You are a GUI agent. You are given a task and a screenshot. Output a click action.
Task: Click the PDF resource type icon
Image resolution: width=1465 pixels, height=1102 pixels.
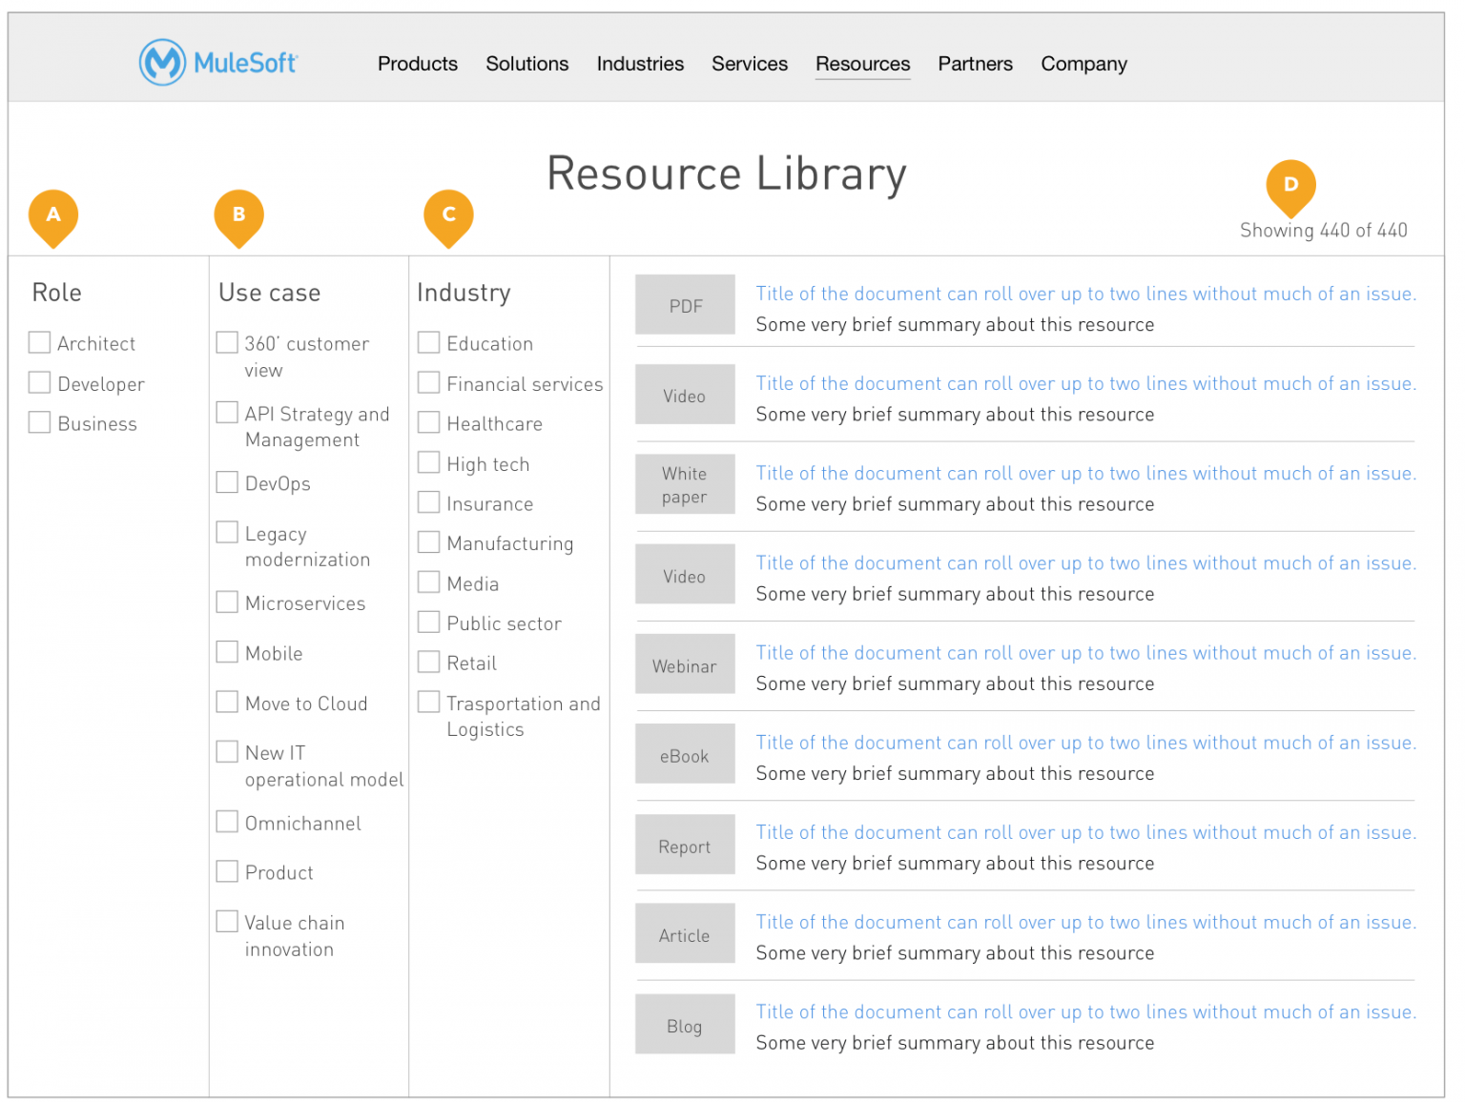pyautogui.click(x=685, y=304)
